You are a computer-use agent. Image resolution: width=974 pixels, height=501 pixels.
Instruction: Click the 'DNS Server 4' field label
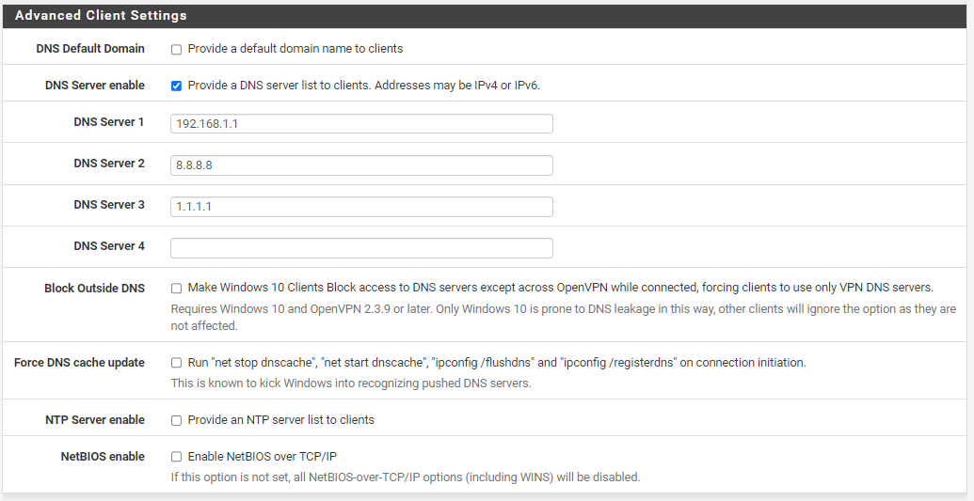click(x=109, y=246)
